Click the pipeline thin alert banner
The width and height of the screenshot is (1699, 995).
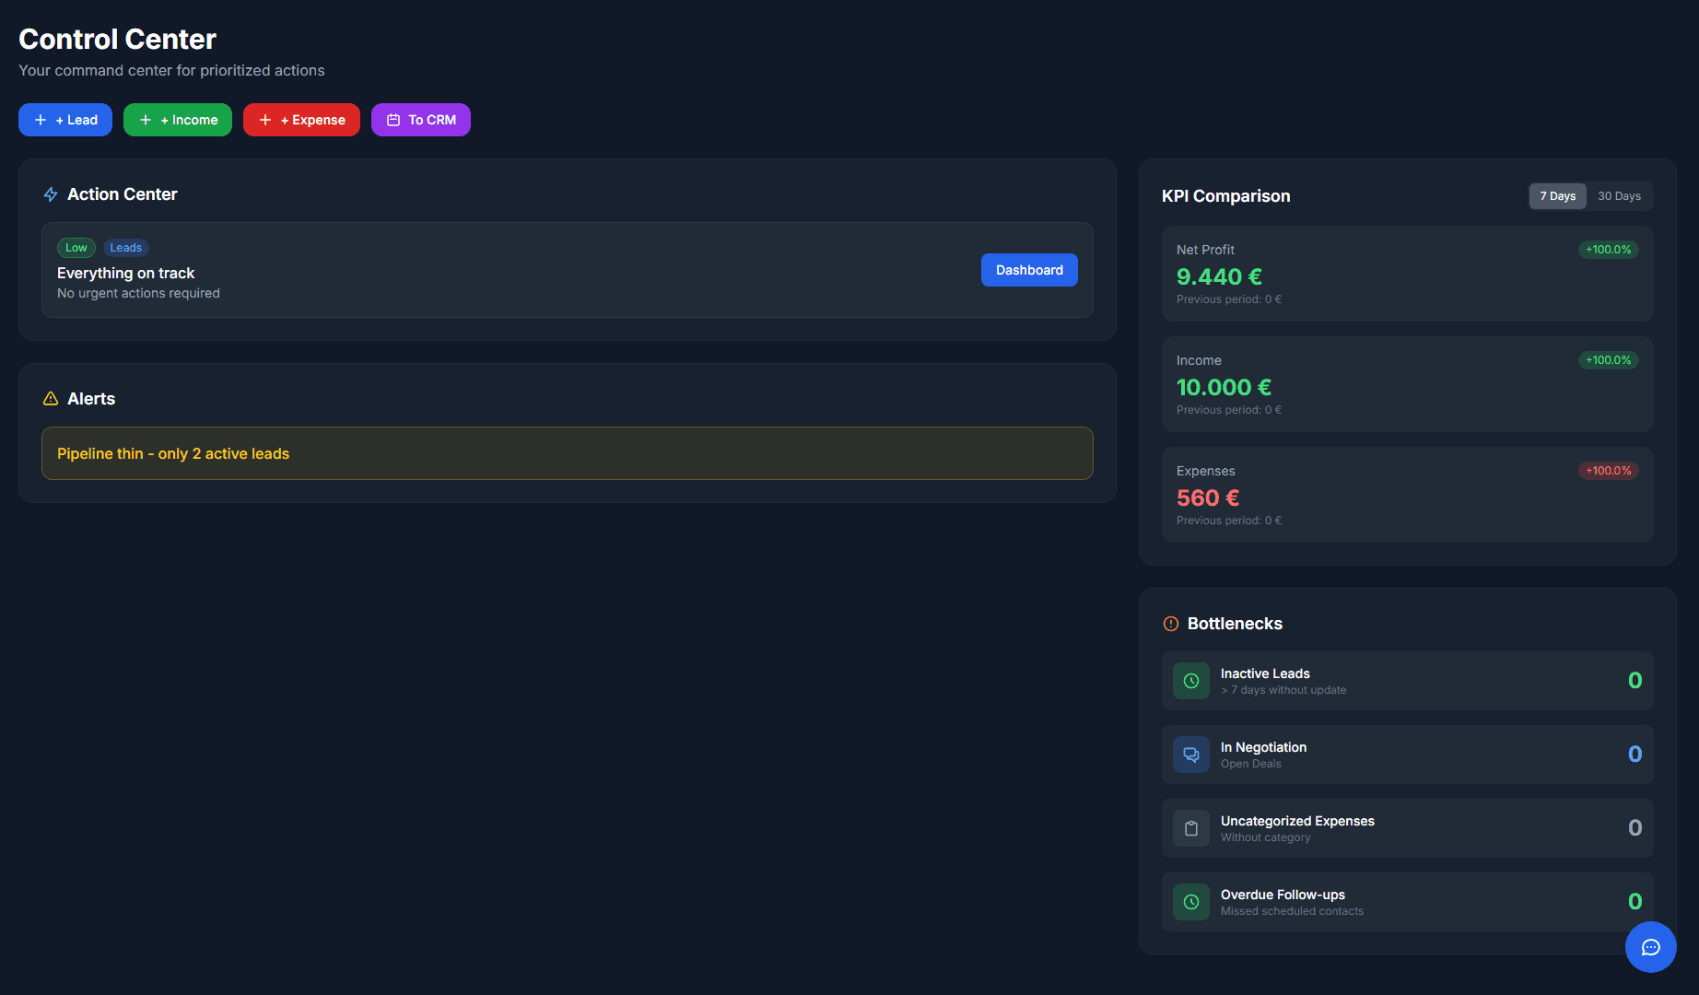(x=568, y=453)
